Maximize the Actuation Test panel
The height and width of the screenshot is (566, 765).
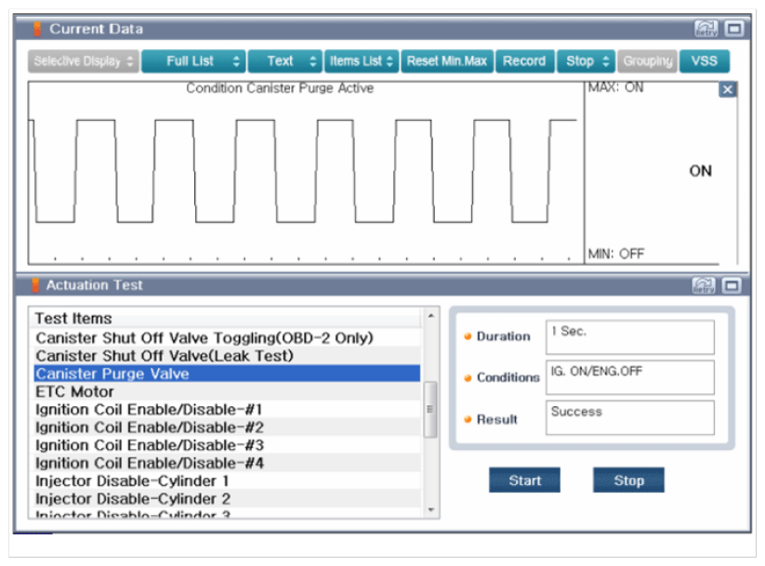click(734, 285)
